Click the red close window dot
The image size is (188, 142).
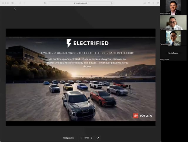point(3,3)
